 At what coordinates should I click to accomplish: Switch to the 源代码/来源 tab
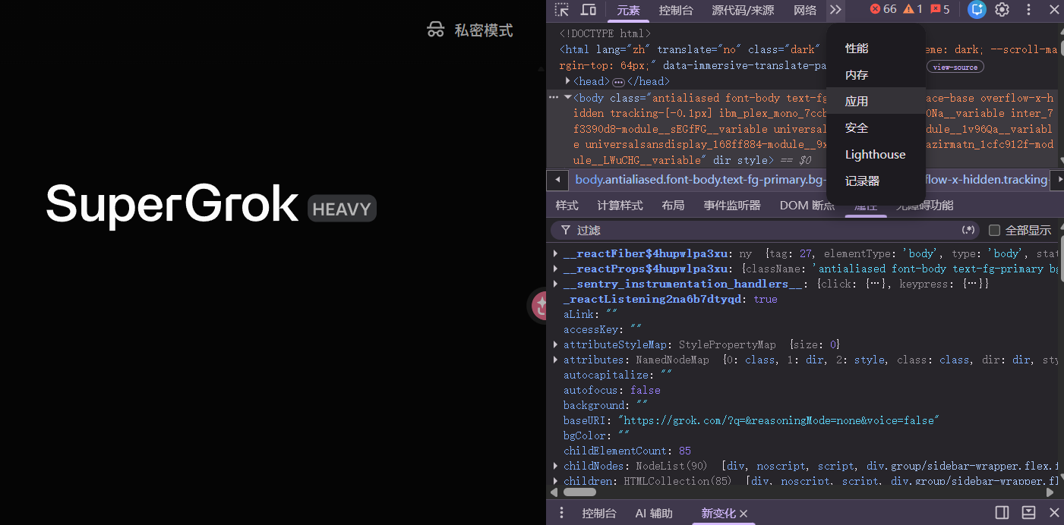tap(743, 10)
